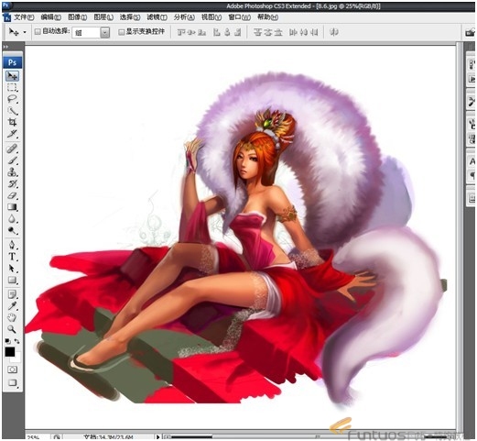Open Move tool preset picker arrow

coord(25,32)
